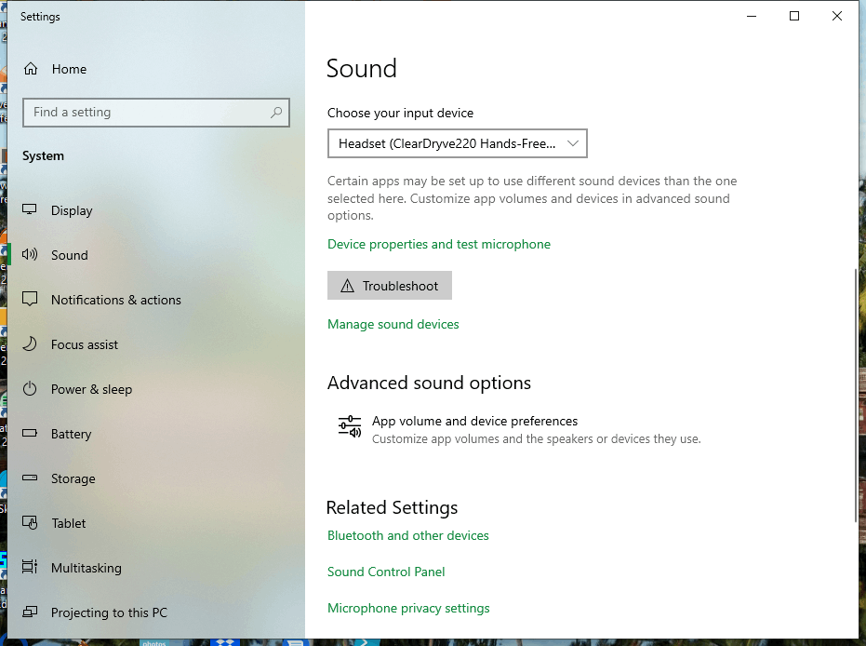
Task: Click the Tablet icon in sidebar
Action: coord(30,523)
